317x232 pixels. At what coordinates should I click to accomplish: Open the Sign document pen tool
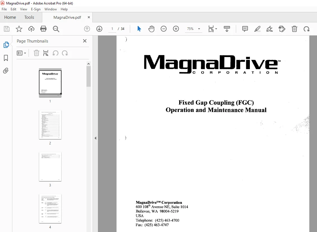pos(269,29)
